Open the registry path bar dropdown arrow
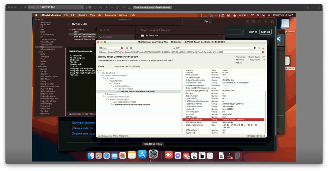Screen dimensions: 328x171 (263, 52)
